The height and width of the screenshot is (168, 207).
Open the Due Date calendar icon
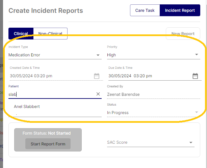pyautogui.click(x=195, y=76)
